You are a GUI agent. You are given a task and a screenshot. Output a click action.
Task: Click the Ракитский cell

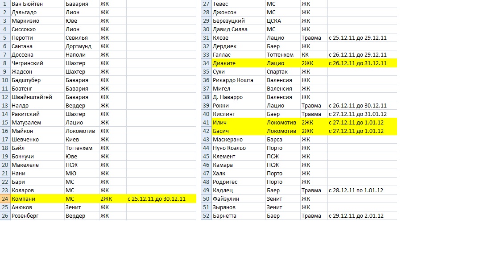pyautogui.click(x=37, y=114)
